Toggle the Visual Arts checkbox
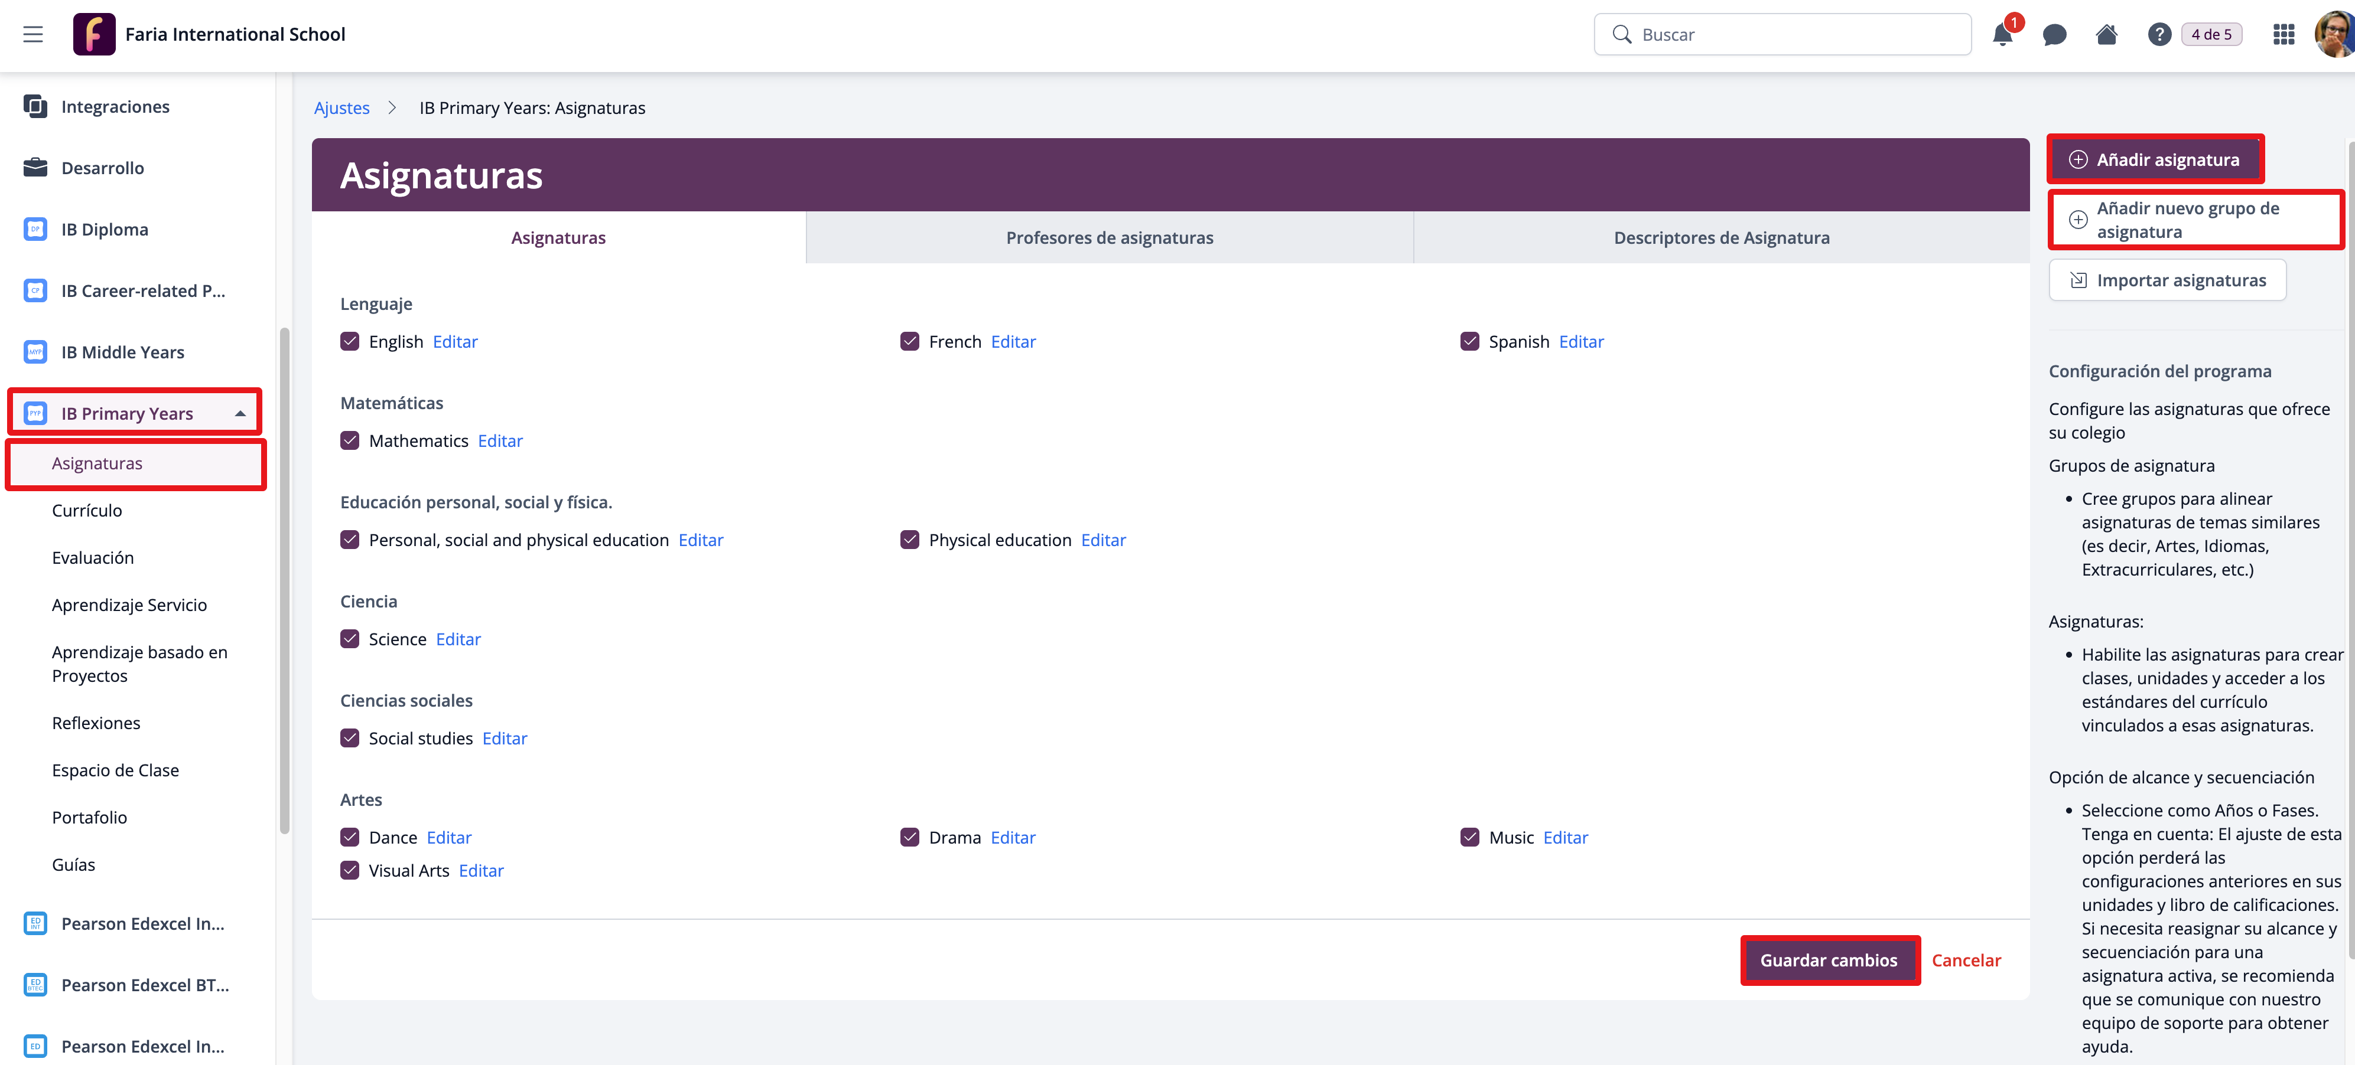The width and height of the screenshot is (2355, 1065). pyautogui.click(x=350, y=870)
